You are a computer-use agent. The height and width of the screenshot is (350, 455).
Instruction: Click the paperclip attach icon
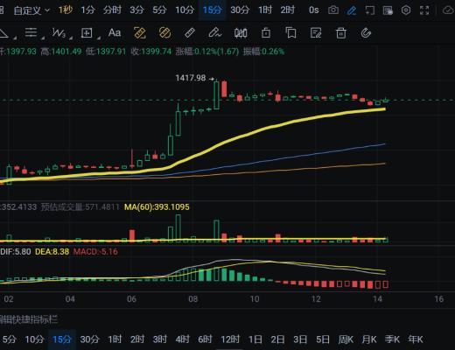click(366, 33)
